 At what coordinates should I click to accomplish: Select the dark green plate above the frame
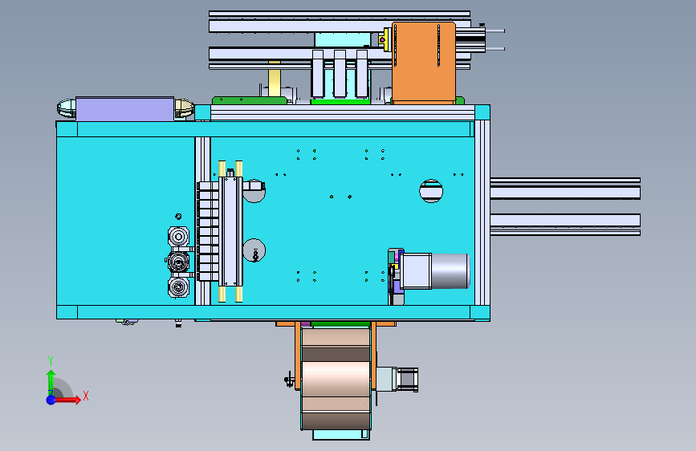point(250,101)
